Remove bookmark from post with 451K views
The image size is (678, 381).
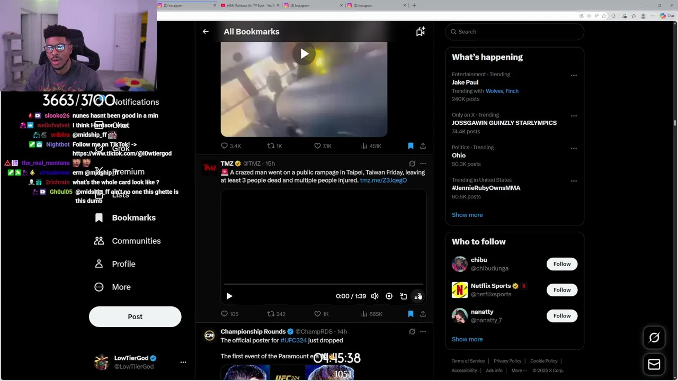coord(411,146)
